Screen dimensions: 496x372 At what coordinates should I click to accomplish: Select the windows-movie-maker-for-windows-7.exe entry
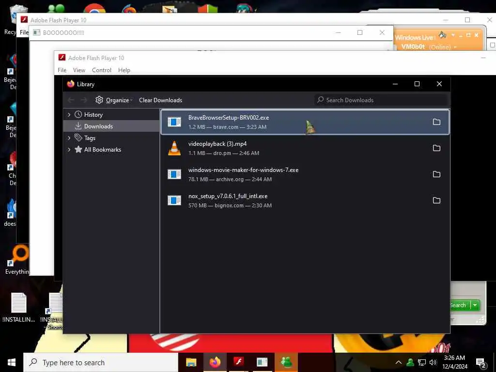click(x=305, y=174)
